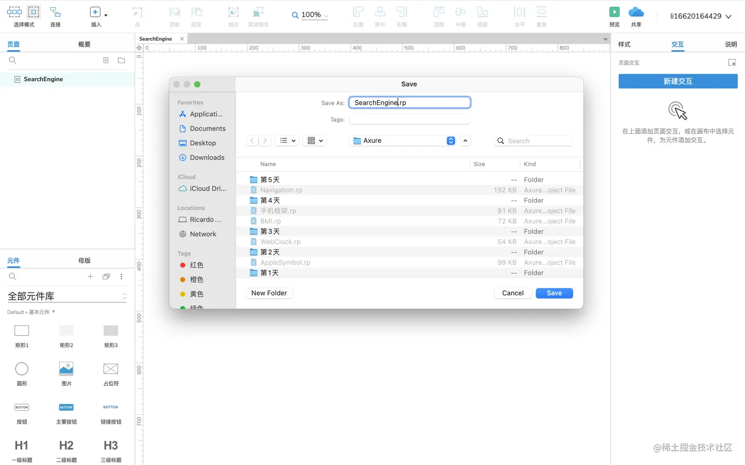Click the stacked-windows library icon

(106, 277)
